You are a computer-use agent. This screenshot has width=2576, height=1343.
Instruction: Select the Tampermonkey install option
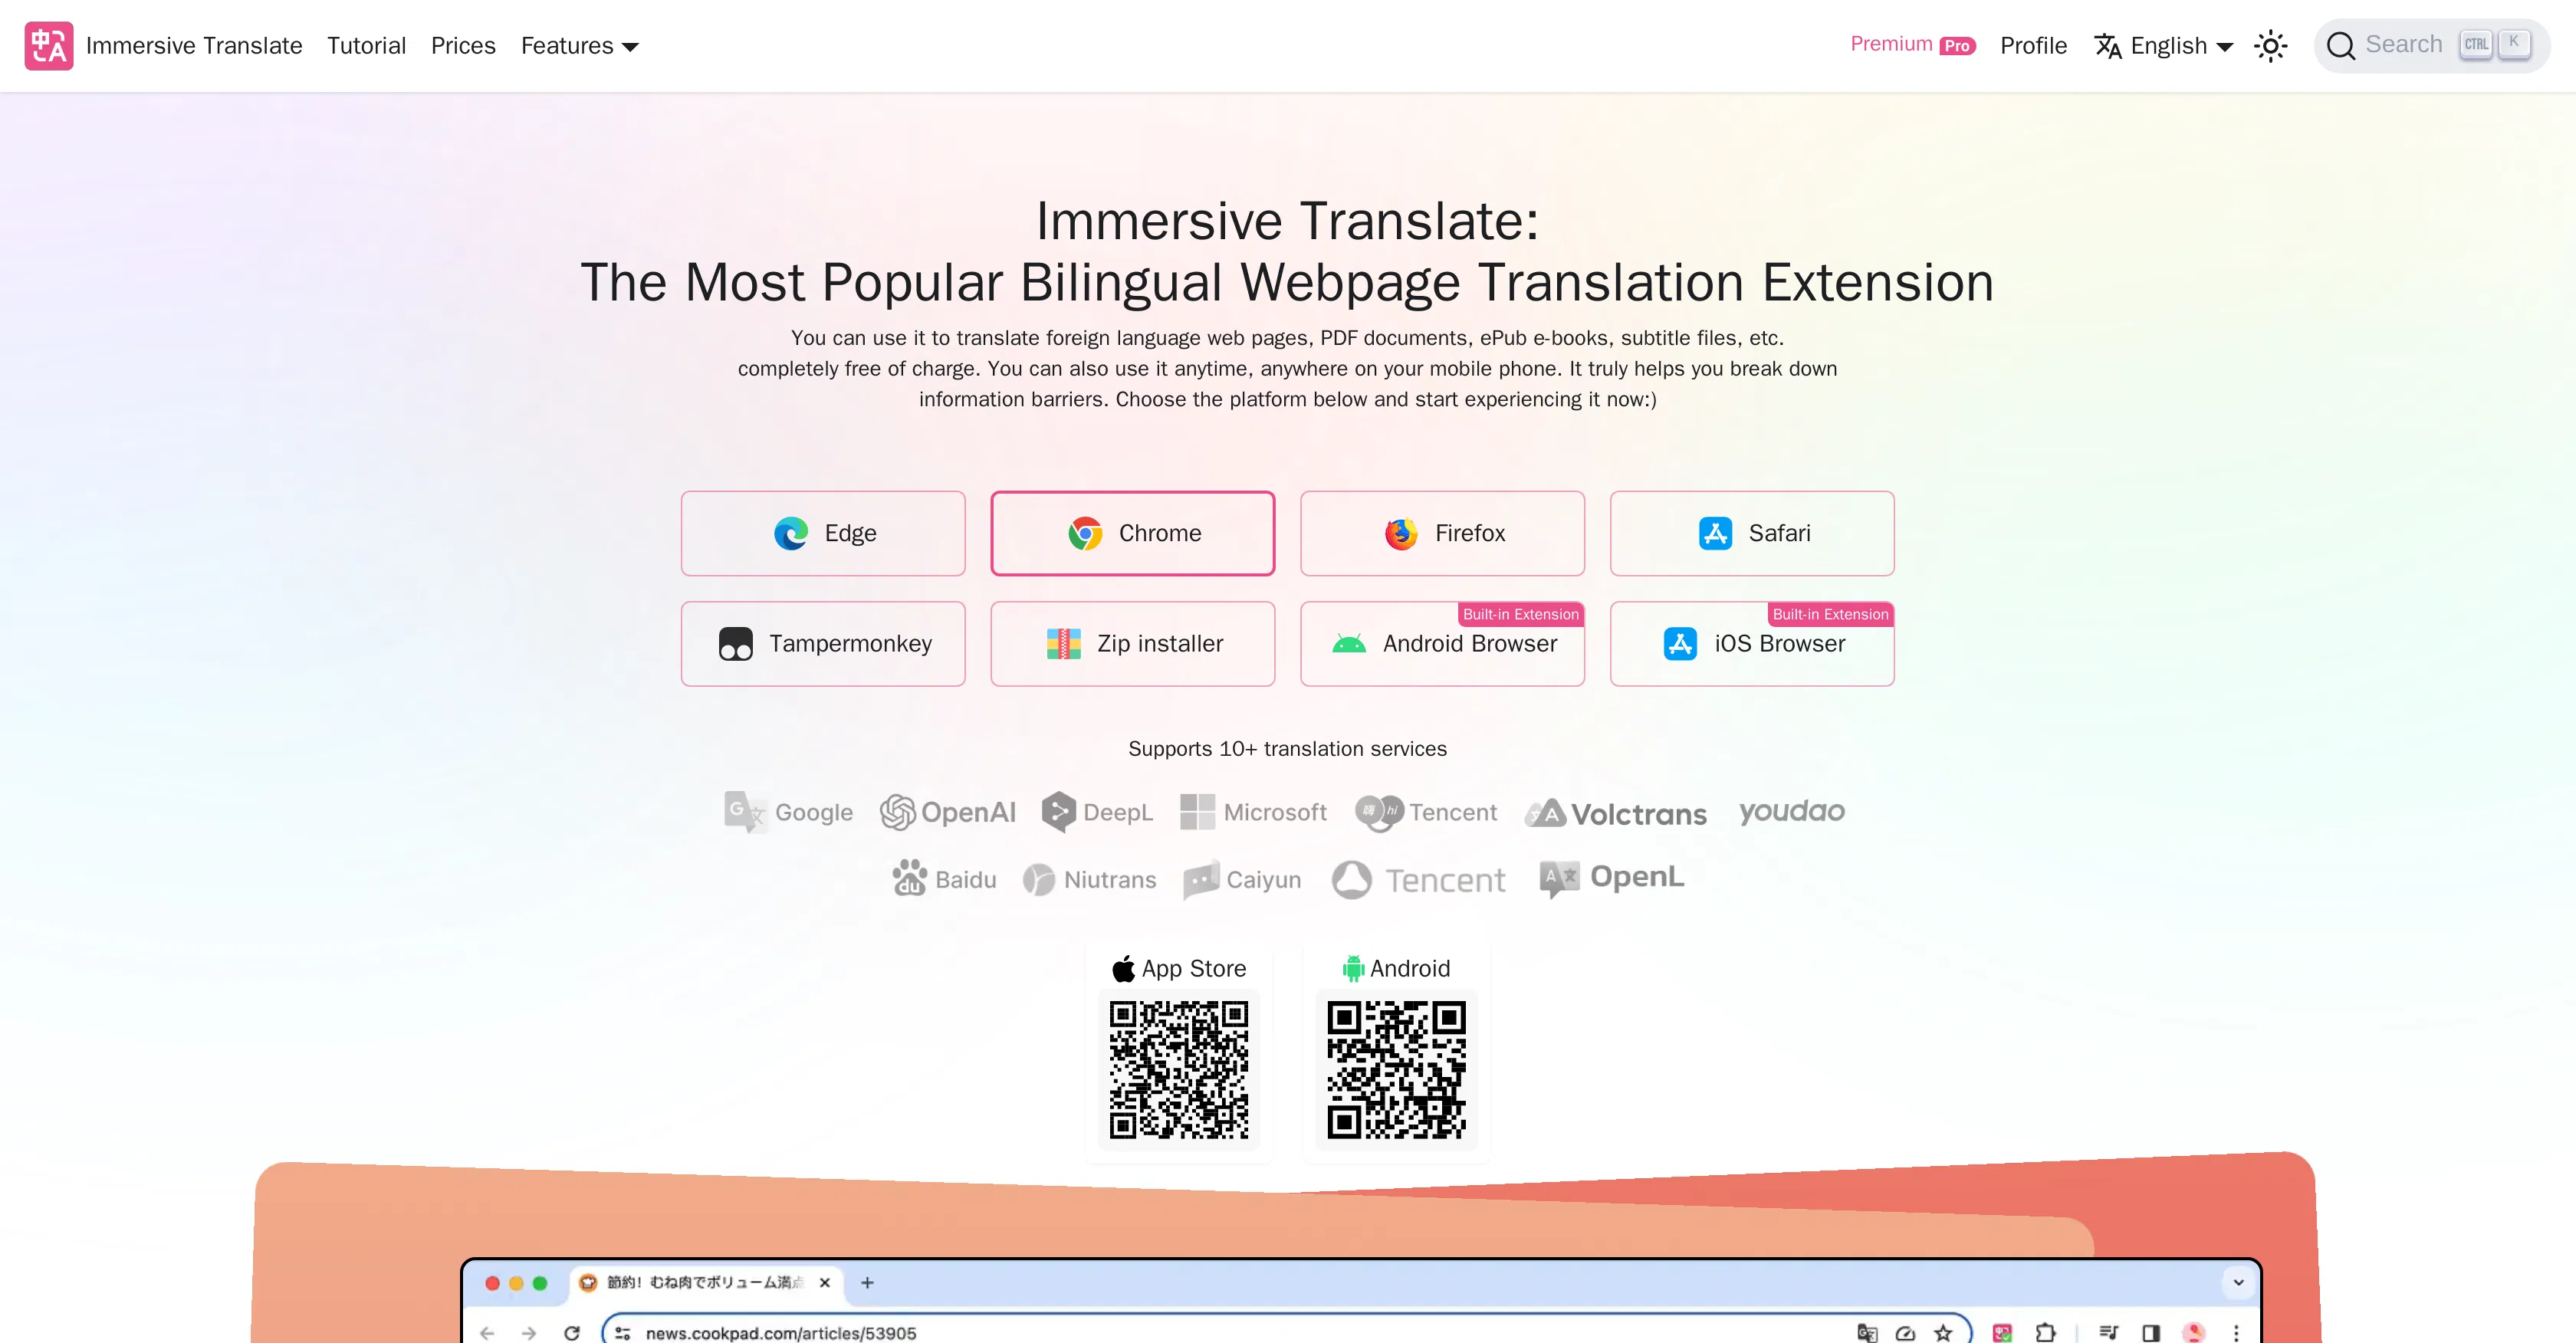822,643
